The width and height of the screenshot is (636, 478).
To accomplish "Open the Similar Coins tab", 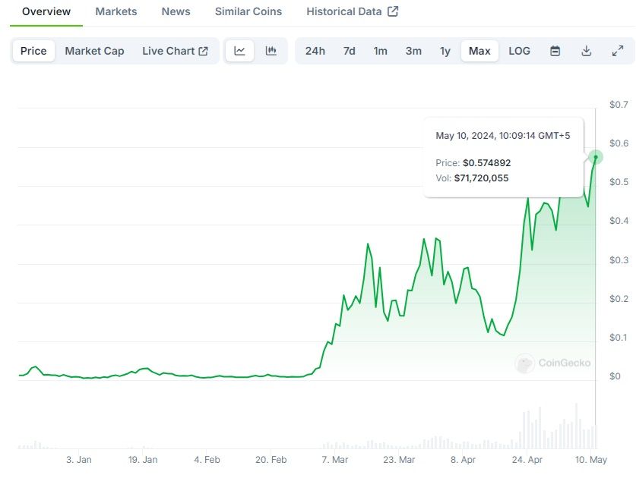I will pos(248,11).
